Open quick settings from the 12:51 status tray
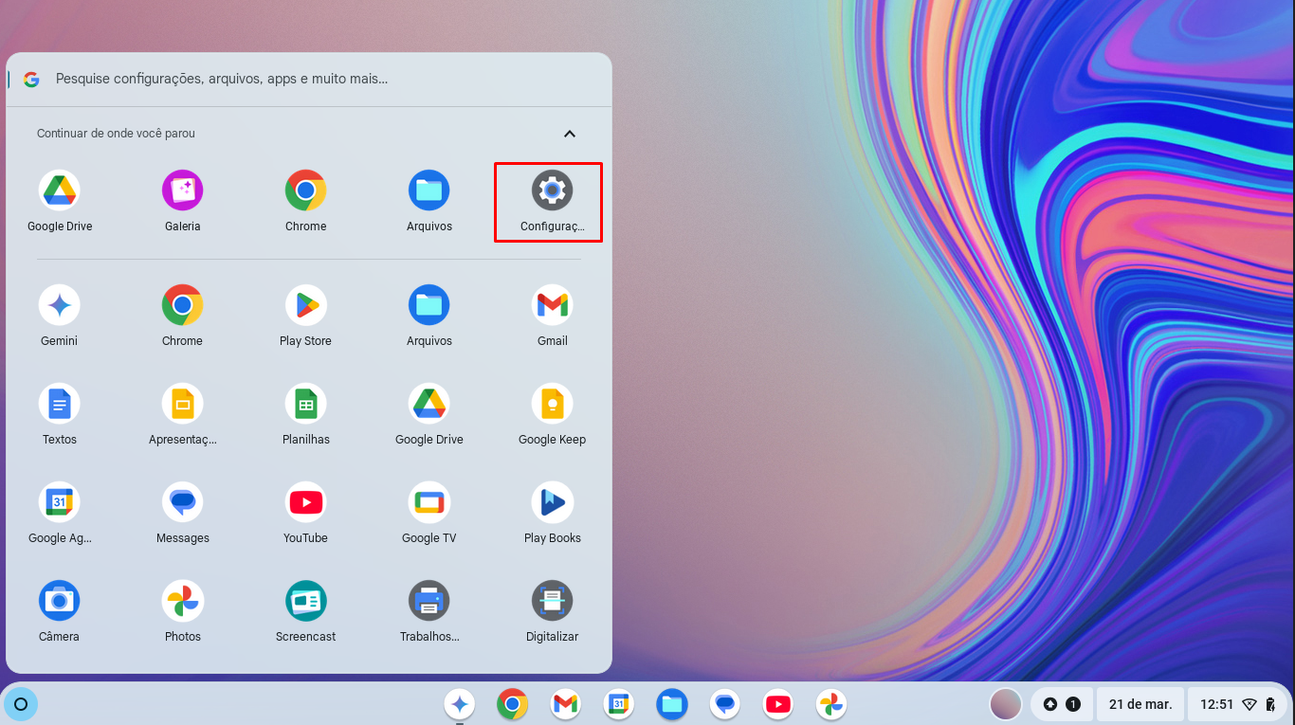Viewport: 1295px width, 725px height. pos(1238,704)
